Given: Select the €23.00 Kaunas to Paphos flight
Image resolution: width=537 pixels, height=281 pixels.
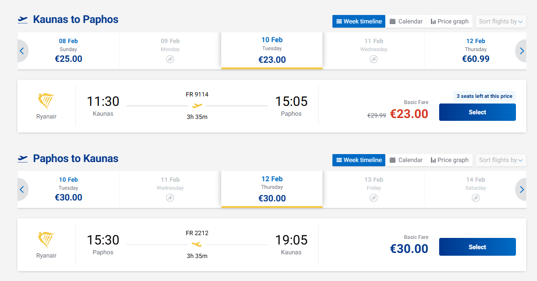Looking at the screenshot, I should (477, 112).
